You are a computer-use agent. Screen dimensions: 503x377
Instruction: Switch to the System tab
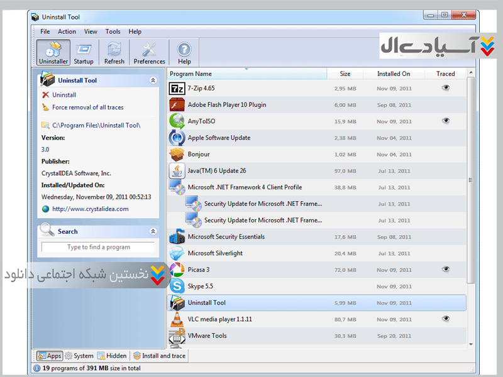click(79, 356)
